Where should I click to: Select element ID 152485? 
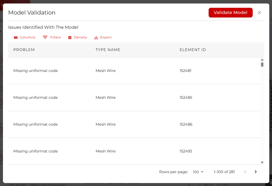pyautogui.click(x=186, y=97)
